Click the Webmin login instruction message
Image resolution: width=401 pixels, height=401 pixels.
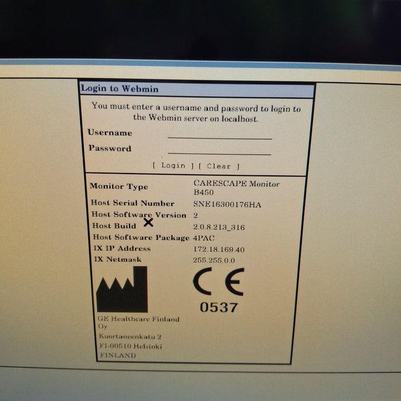196,112
